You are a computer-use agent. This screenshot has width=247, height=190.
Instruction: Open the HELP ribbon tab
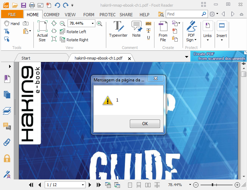pyautogui.click(x=145, y=14)
